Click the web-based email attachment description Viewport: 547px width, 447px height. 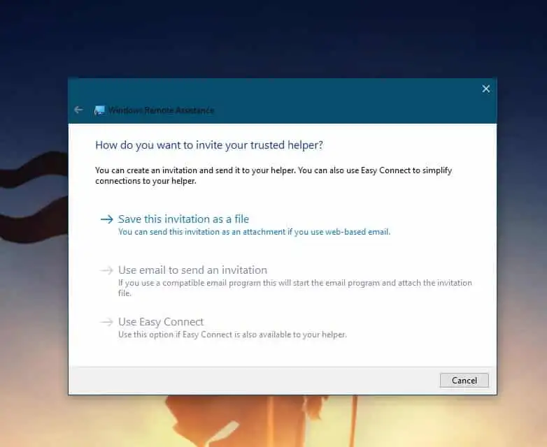click(x=254, y=232)
